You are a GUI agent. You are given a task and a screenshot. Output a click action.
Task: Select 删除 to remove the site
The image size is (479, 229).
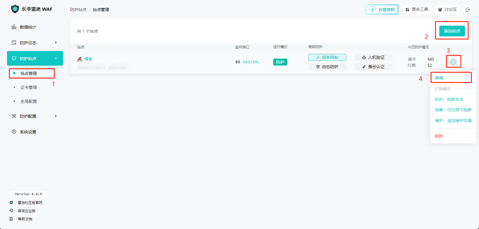point(439,136)
